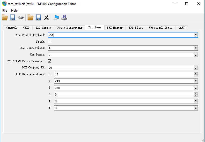205x142 pixels.
Task: Decrease BLE Device Address byte 1 value
Action: [x=196, y=82]
